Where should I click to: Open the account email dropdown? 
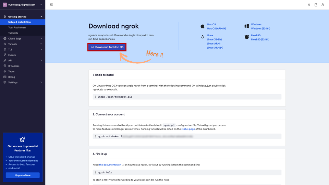tap(23, 4)
